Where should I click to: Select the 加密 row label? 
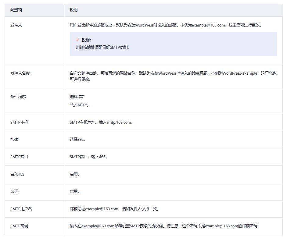(x=14, y=139)
